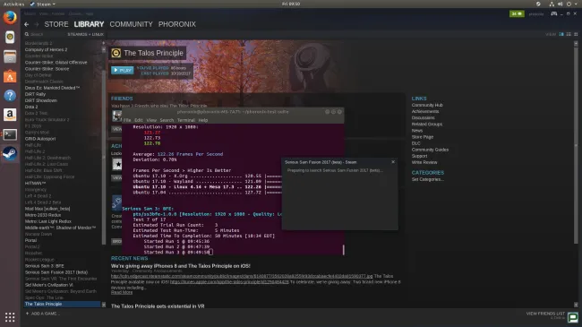Image resolution: width=582 pixels, height=327 pixels.
Task: Go back with Steam's back arrow
Action: pyautogui.click(x=26, y=24)
